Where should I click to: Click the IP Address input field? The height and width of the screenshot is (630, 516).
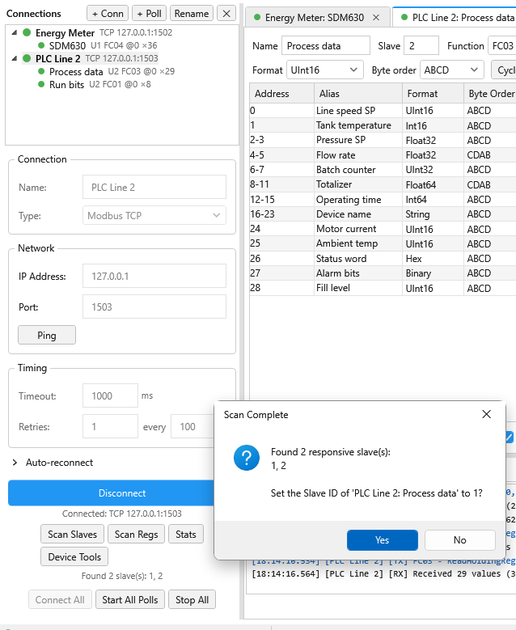point(154,276)
